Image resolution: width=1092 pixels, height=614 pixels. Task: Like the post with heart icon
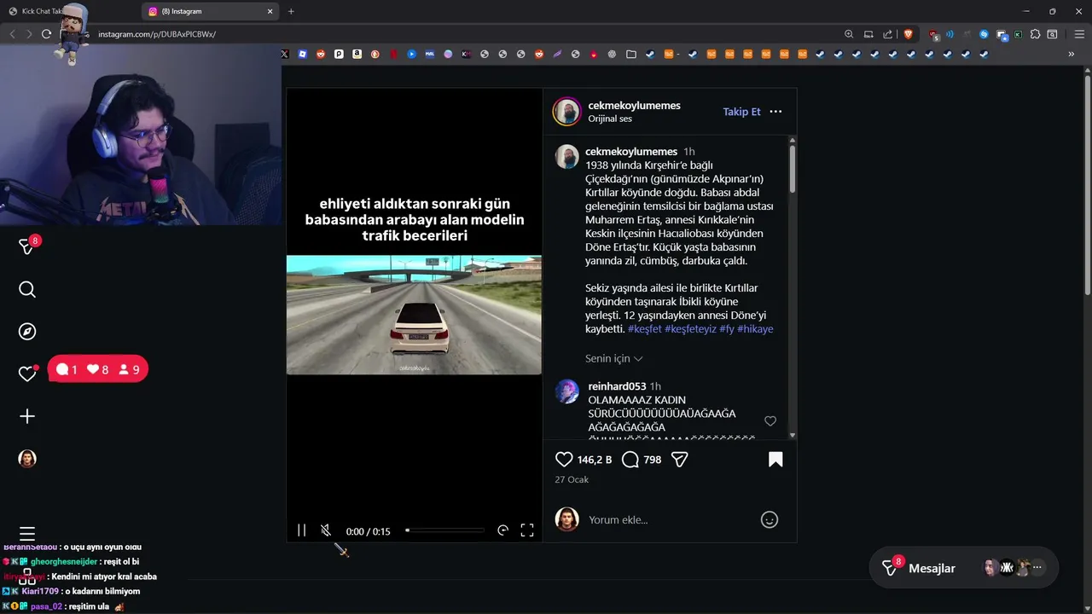pos(564,460)
